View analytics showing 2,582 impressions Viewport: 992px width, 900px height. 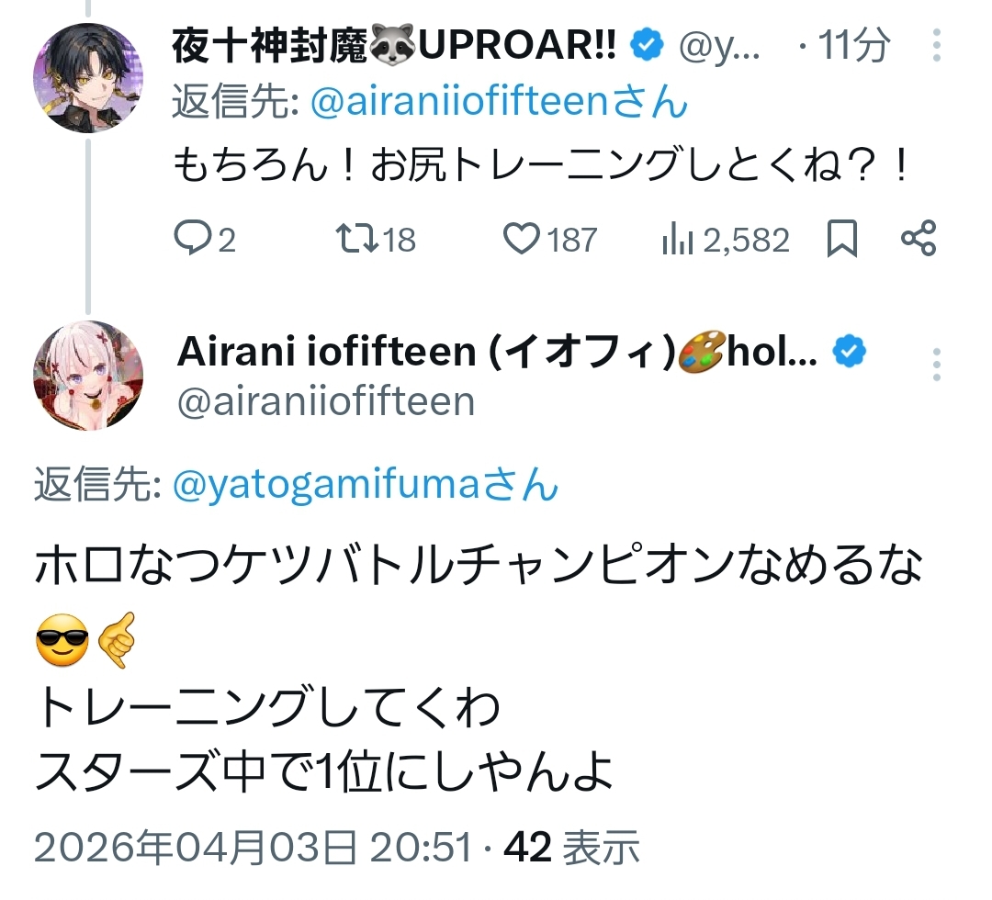click(677, 240)
